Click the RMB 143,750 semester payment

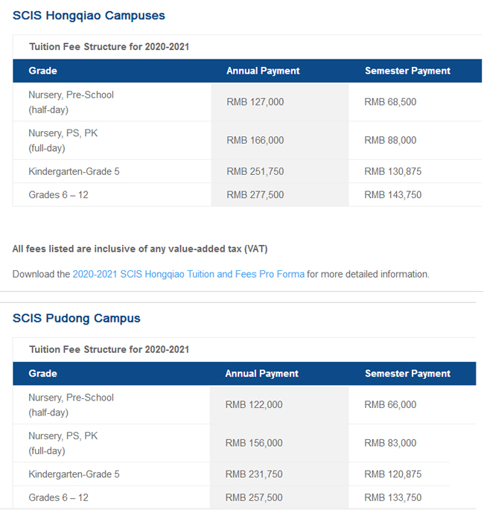coord(392,194)
